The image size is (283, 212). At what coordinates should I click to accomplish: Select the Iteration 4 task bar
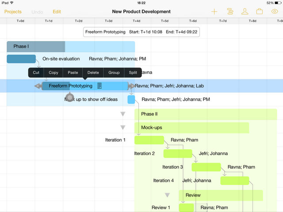[x=235, y=181]
